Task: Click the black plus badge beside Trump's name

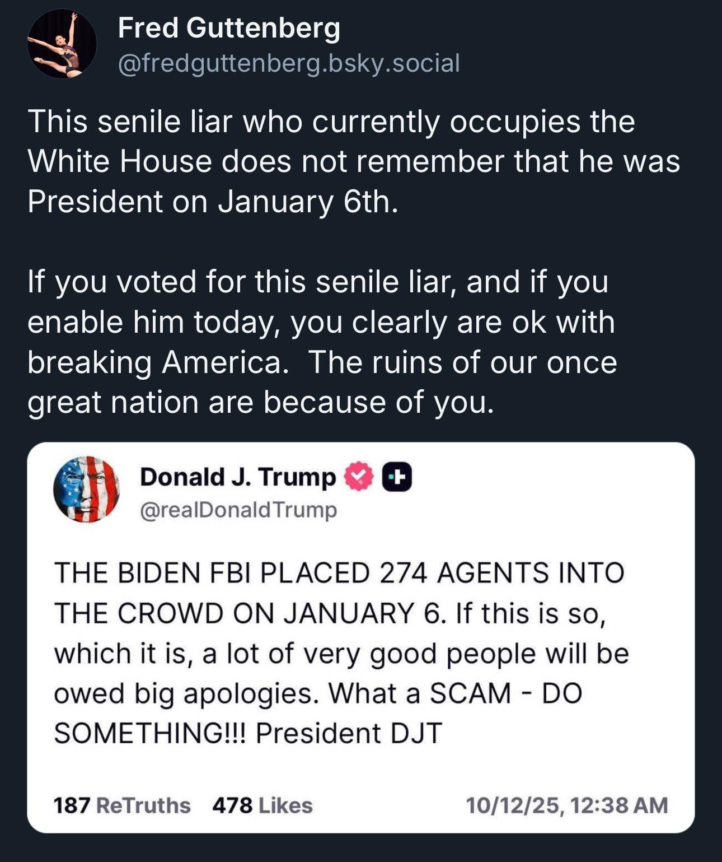Action: pyautogui.click(x=396, y=477)
